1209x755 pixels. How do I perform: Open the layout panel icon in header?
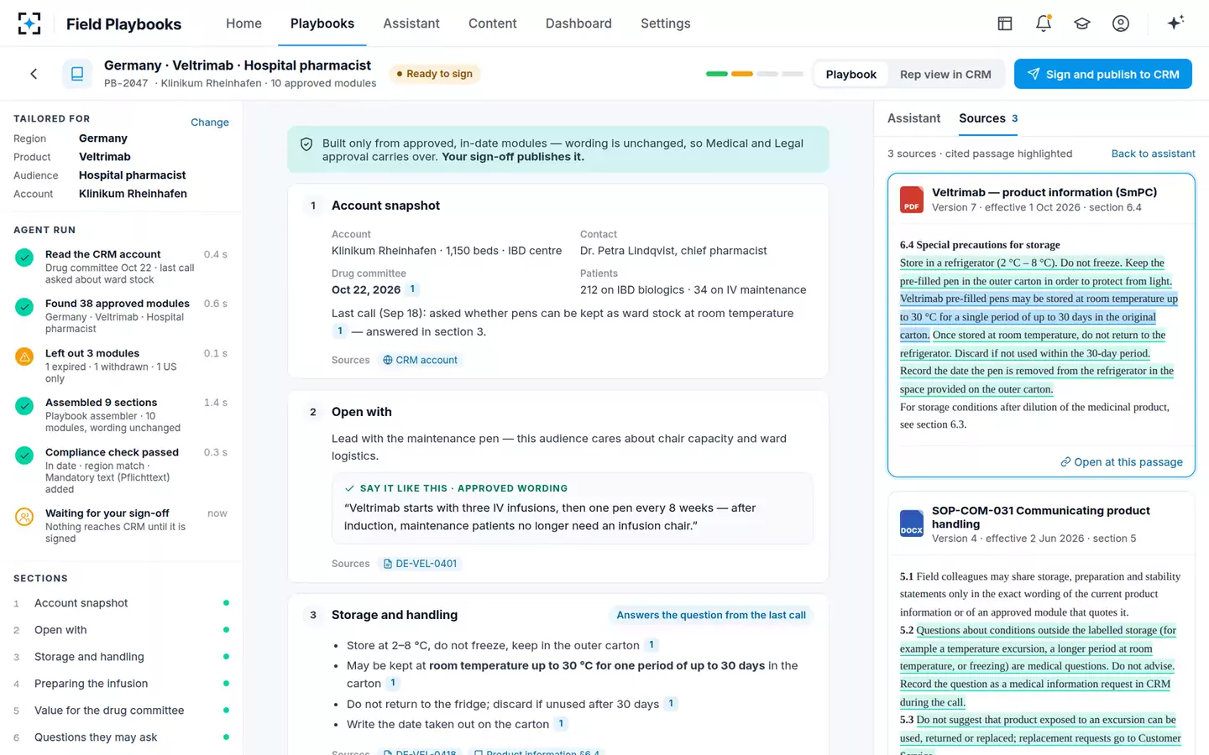click(x=1005, y=23)
